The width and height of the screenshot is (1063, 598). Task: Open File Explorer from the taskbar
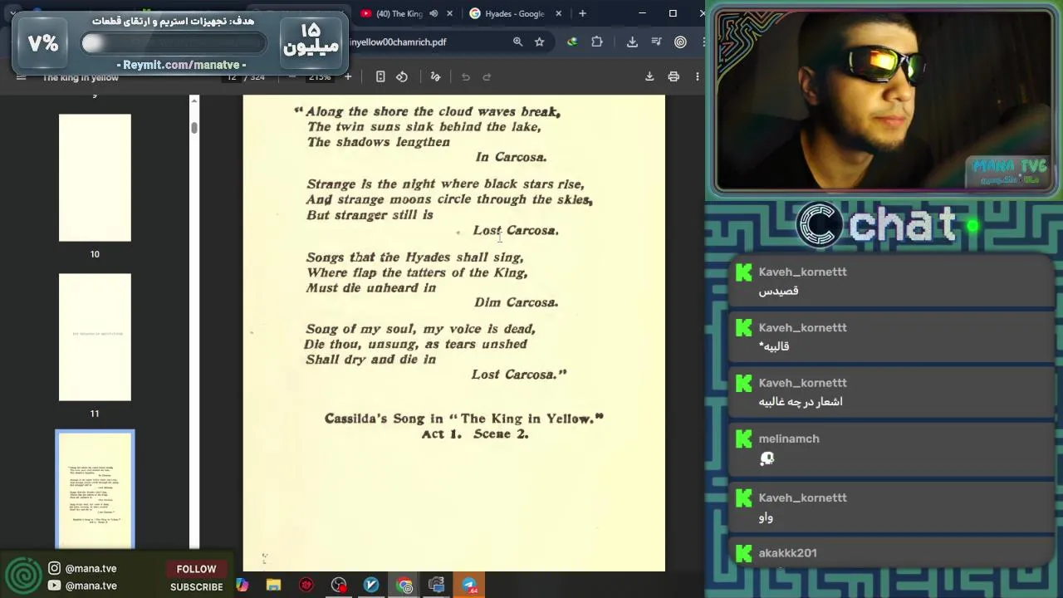pos(273,586)
